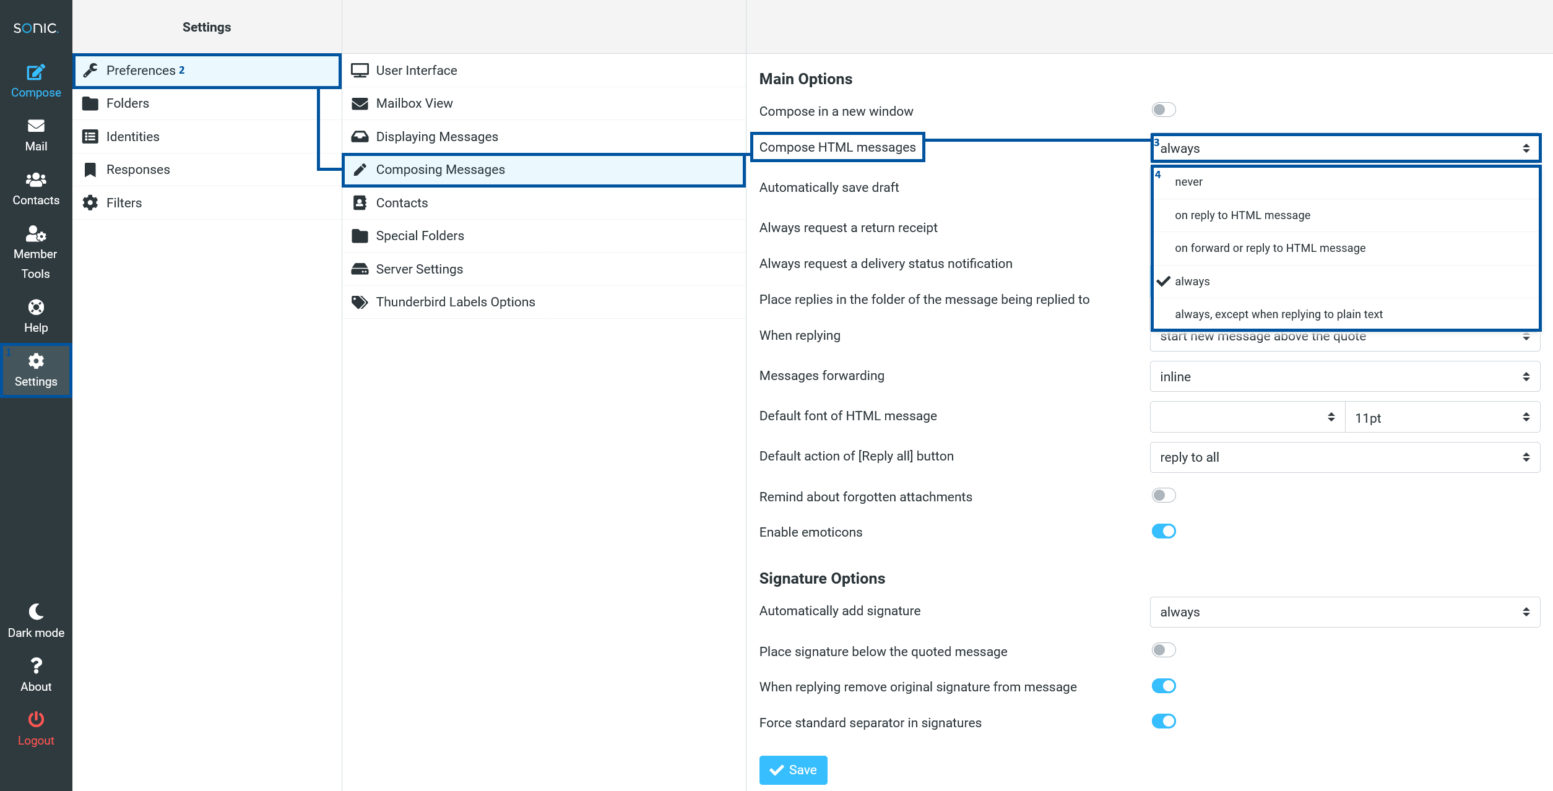The image size is (1553, 791).
Task: Toggle Compose in a new window
Action: [1164, 110]
